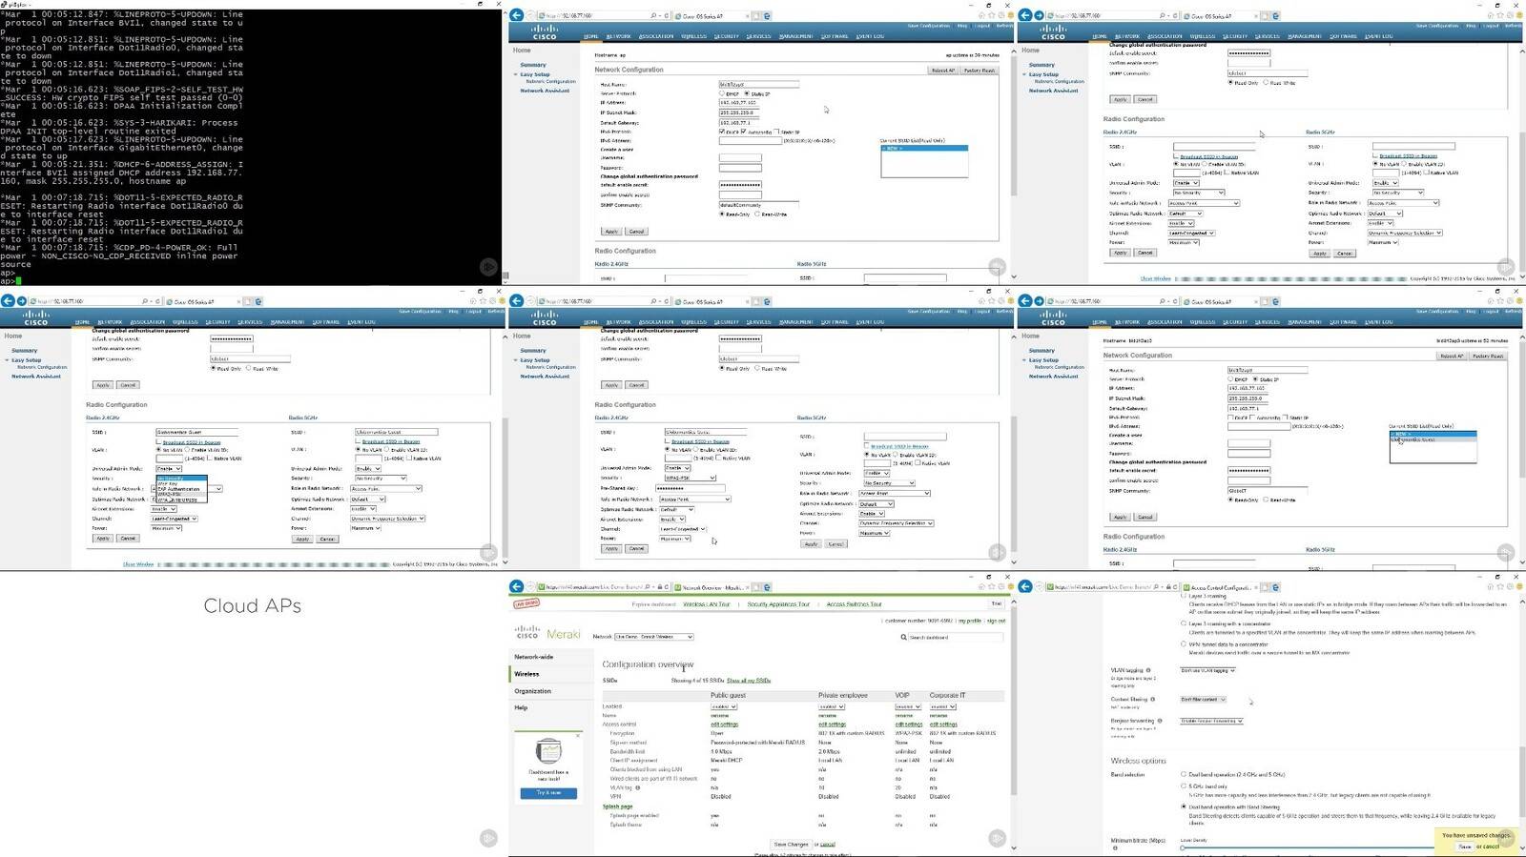Click Cisco logo in hostname ap window
The image size is (1526, 857).
pyautogui.click(x=545, y=32)
